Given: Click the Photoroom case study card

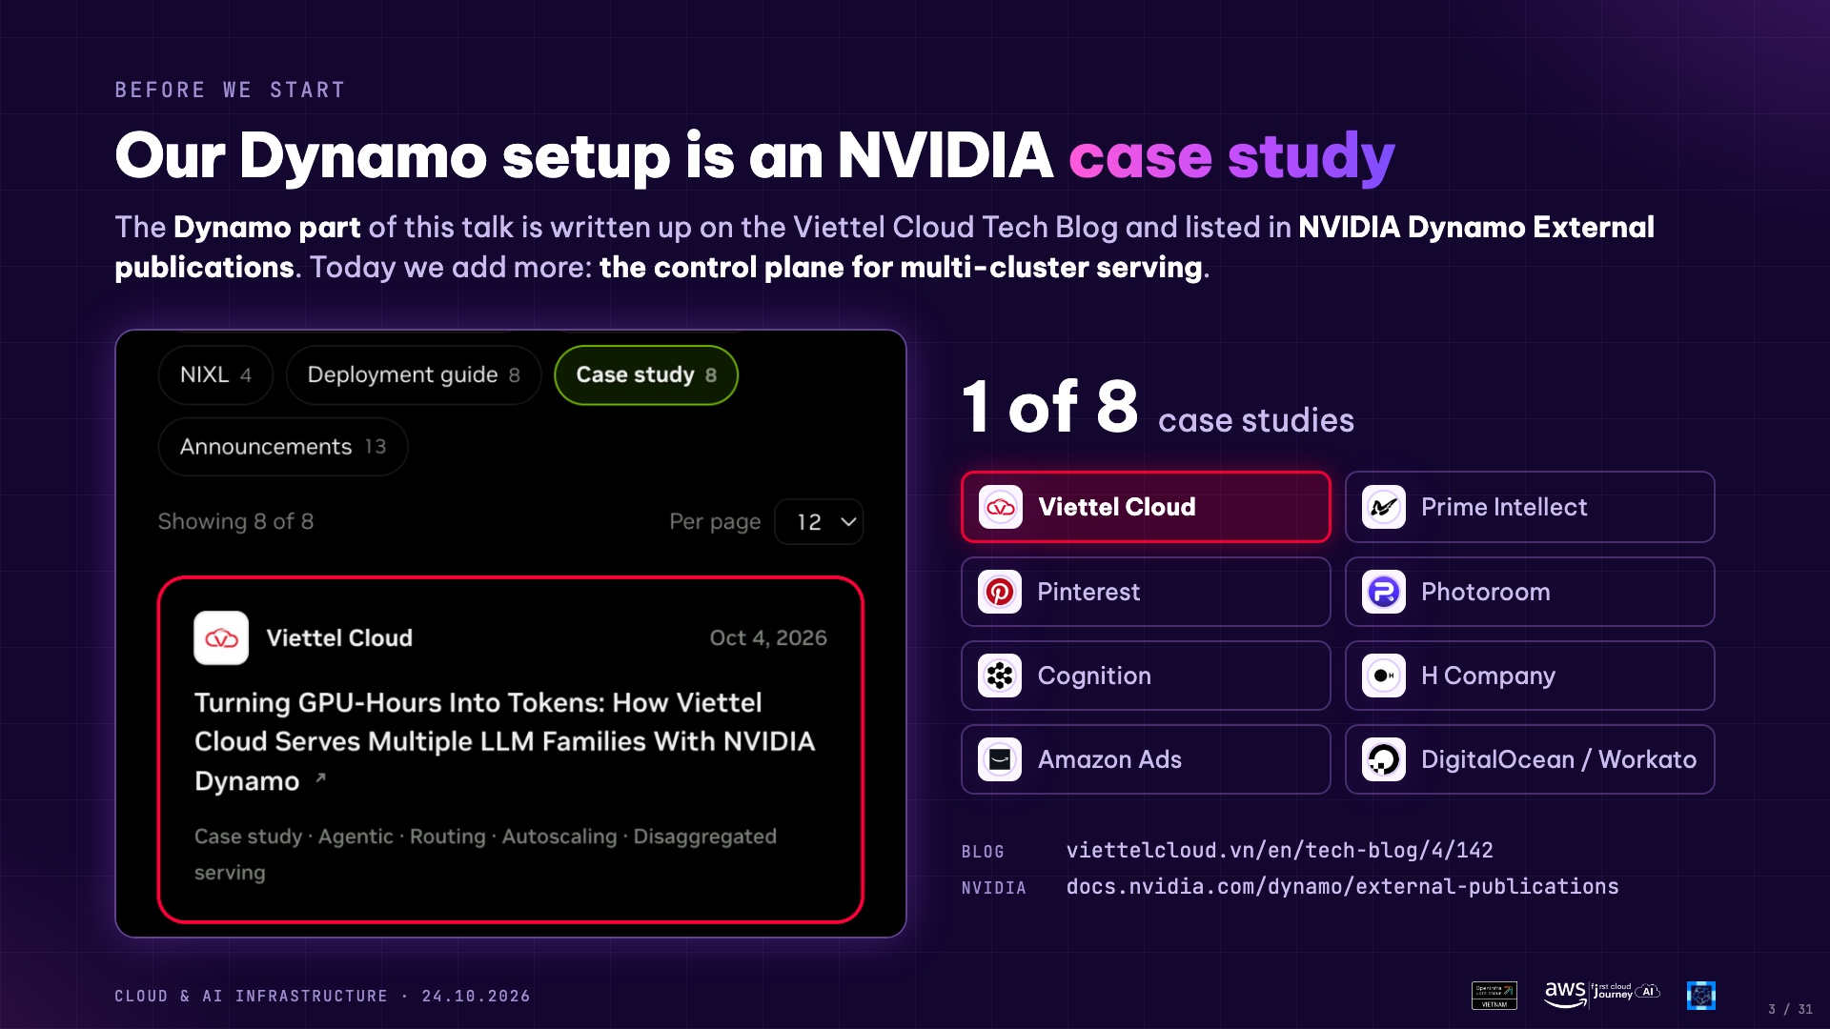Looking at the screenshot, I should [1530, 592].
